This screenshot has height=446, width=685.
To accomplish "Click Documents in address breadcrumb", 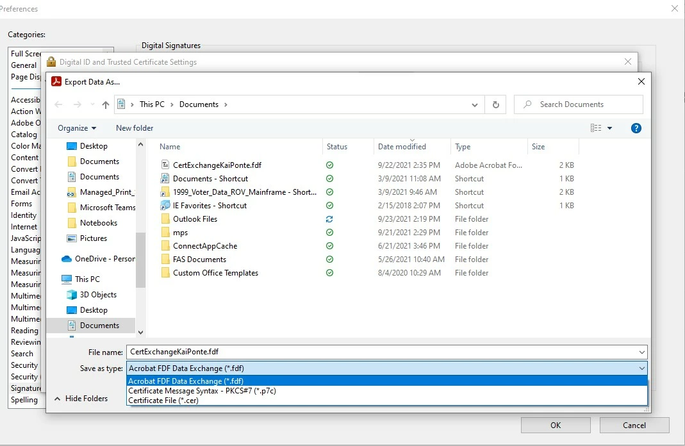I will click(199, 104).
